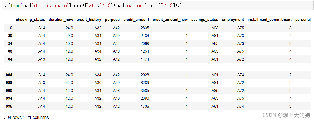Click credit_amount_new value 2 in row 986
This screenshot has width=314, height=120.
[x=187, y=83]
